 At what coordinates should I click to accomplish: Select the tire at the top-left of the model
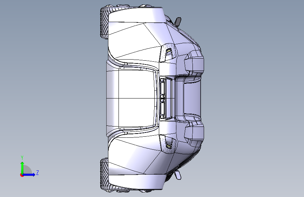(x=104, y=22)
